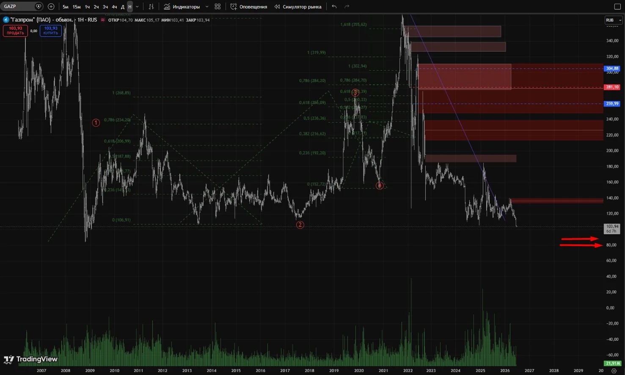The height and width of the screenshot is (375, 625).
Task: Click the 2008 label on the time axis
Action: point(66,371)
